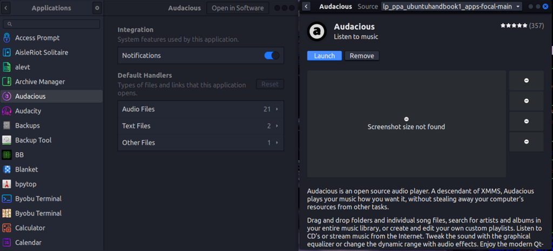Expand the Audio Files handlers row
Image resolution: width=553 pixels, height=251 pixels.
[201, 109]
